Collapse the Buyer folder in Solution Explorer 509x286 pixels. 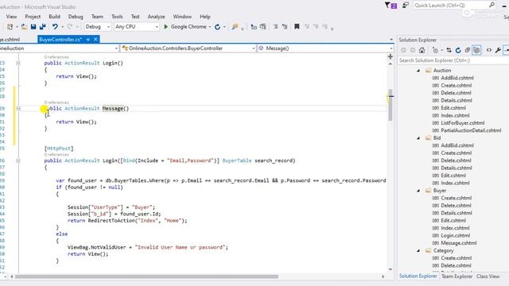point(418,191)
